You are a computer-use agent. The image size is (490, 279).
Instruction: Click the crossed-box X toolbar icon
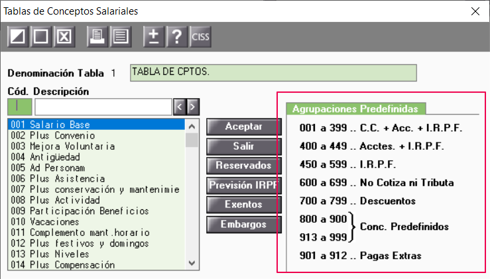coord(64,37)
